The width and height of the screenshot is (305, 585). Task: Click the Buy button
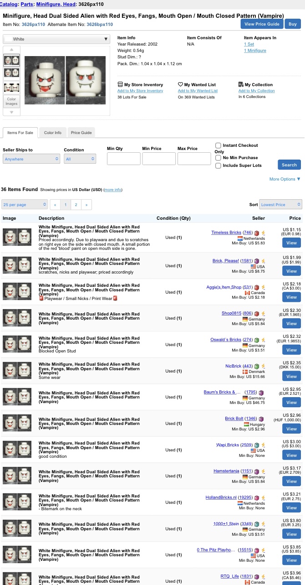tap(293, 24)
